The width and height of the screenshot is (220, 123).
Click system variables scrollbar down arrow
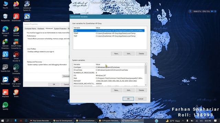click(146, 85)
